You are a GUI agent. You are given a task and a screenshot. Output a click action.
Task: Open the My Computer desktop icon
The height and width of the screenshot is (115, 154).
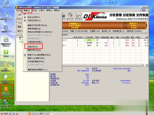[x=6, y=4]
